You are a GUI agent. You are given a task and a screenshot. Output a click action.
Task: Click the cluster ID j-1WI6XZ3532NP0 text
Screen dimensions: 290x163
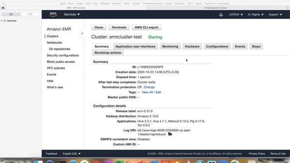(x=150, y=67)
